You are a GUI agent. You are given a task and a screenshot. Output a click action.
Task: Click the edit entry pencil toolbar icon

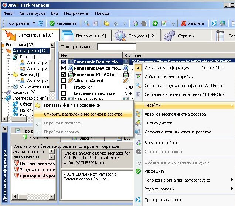(x=164, y=23)
